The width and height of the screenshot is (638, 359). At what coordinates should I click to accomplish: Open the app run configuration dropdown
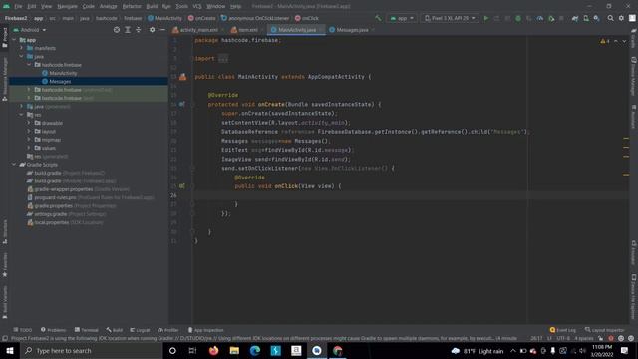(x=402, y=18)
